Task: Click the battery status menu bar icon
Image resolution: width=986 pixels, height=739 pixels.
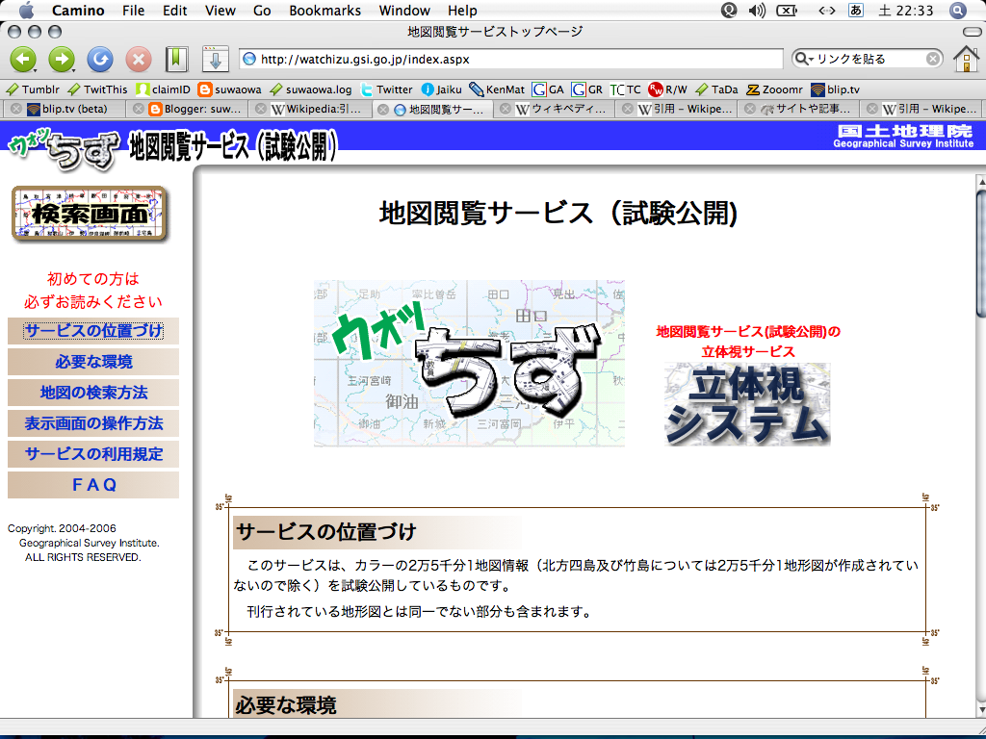Action: (787, 10)
